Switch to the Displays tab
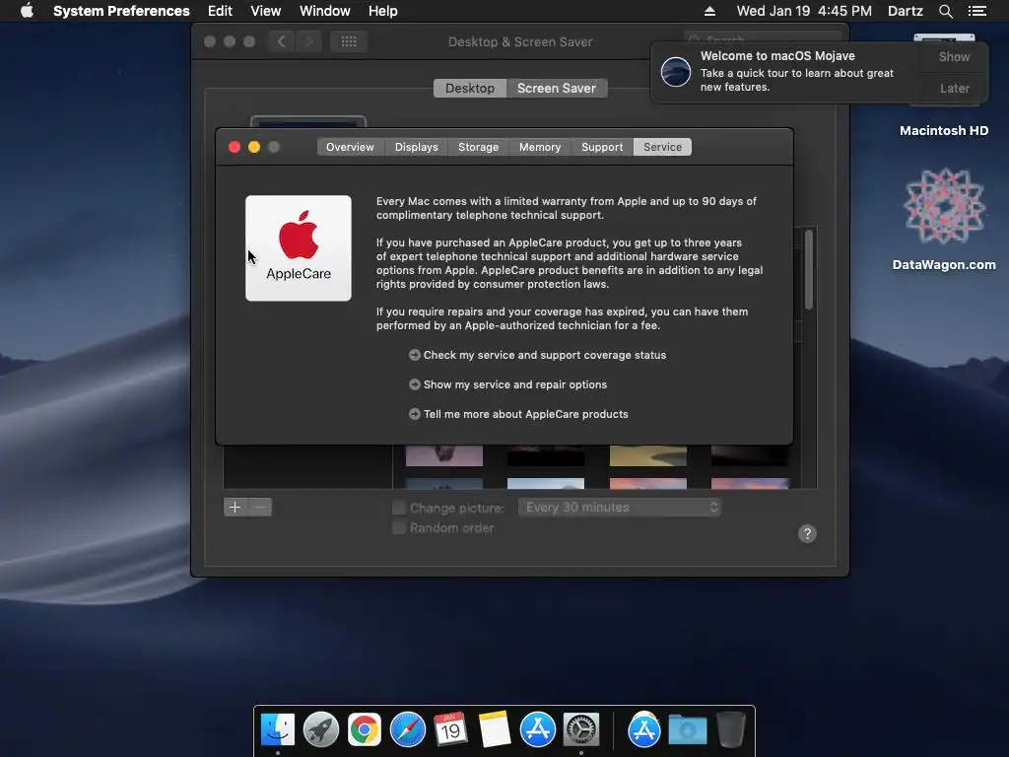Viewport: 1009px width, 757px height. 417,147
